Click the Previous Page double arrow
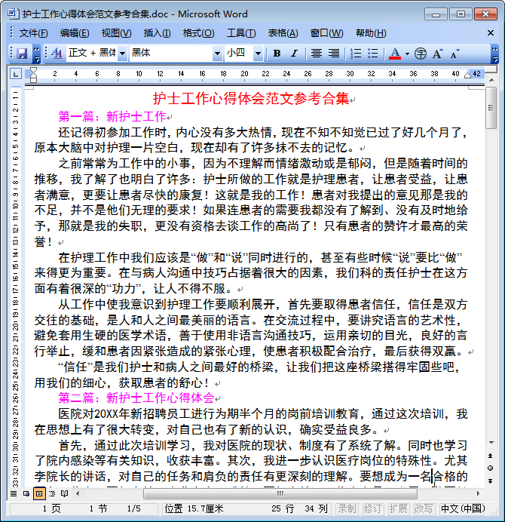This screenshot has width=505, height=522. point(491,456)
